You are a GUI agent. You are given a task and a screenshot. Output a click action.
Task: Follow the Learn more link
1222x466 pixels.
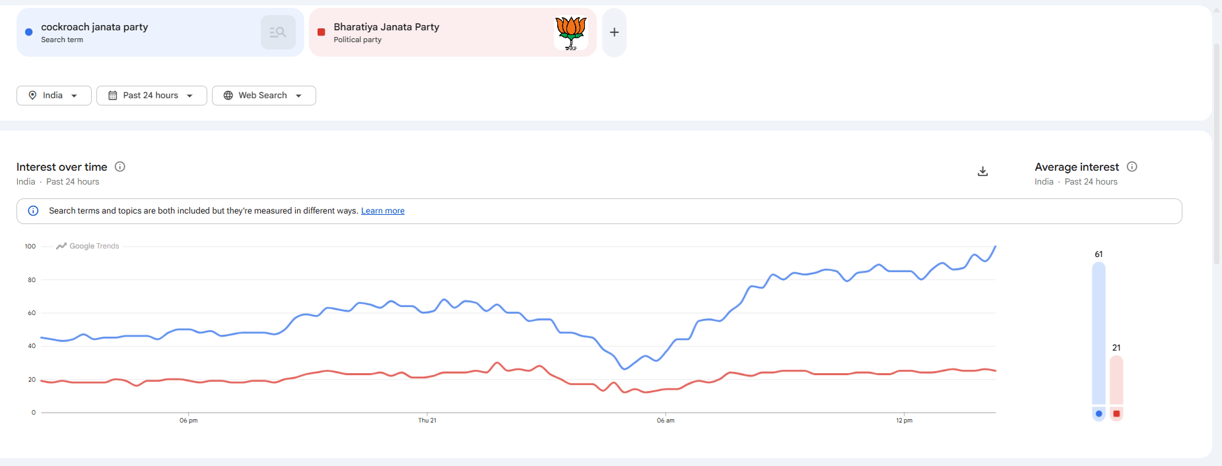(x=383, y=211)
